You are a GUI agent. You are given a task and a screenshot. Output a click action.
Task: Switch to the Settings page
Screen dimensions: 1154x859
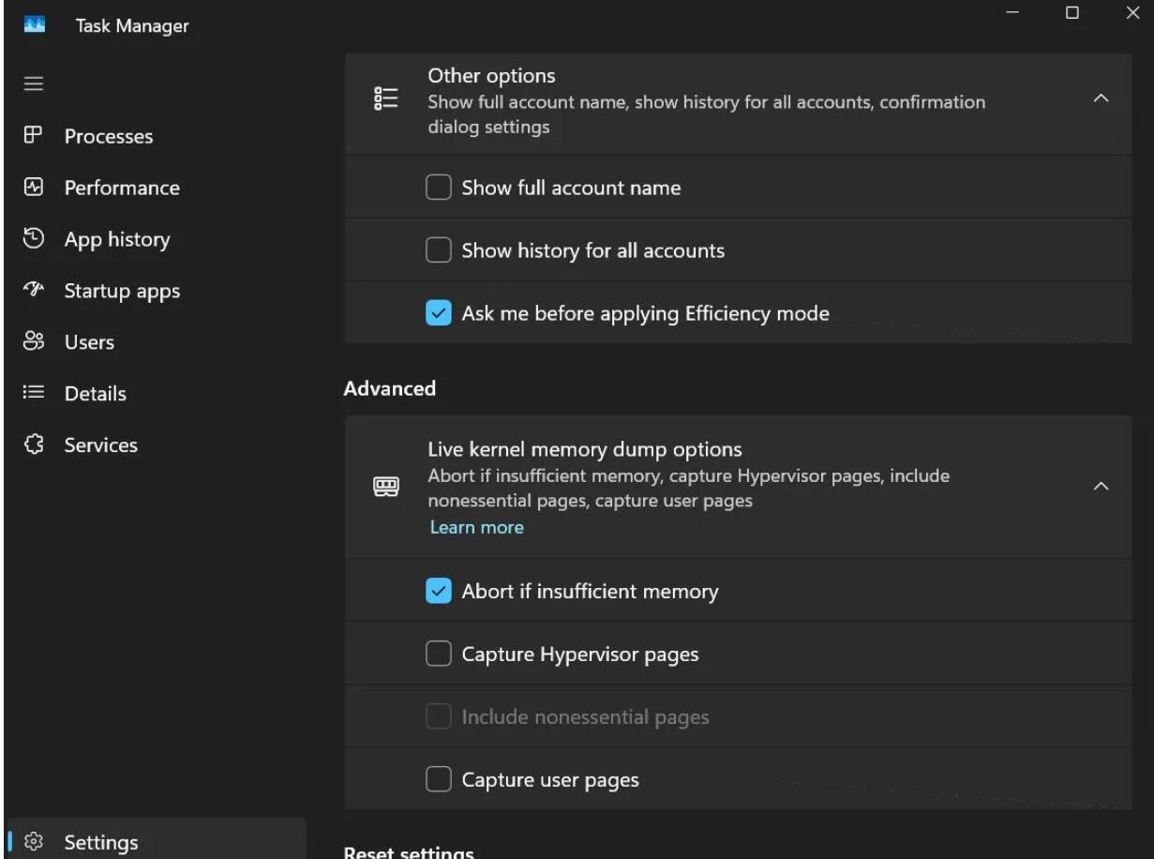click(100, 842)
